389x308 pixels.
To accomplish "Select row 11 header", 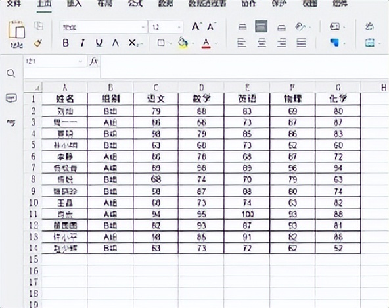I will tap(34, 214).
